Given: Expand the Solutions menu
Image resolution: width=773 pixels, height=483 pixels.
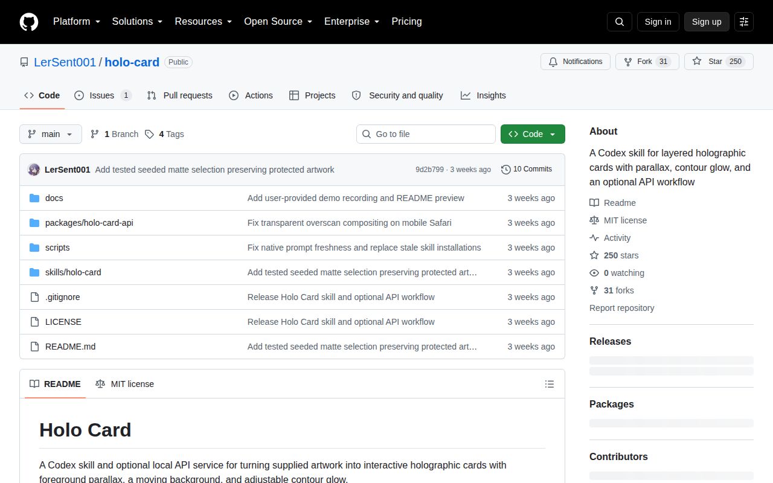Looking at the screenshot, I should 137,21.
